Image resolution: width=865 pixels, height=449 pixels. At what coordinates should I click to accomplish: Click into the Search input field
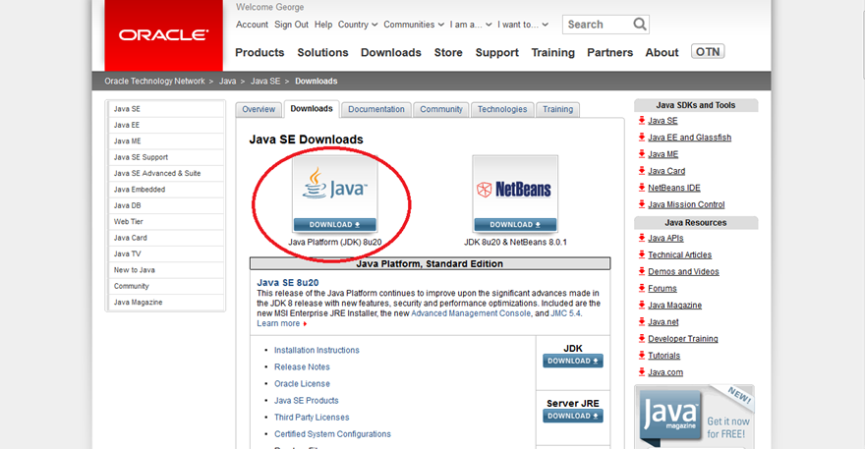tap(597, 25)
